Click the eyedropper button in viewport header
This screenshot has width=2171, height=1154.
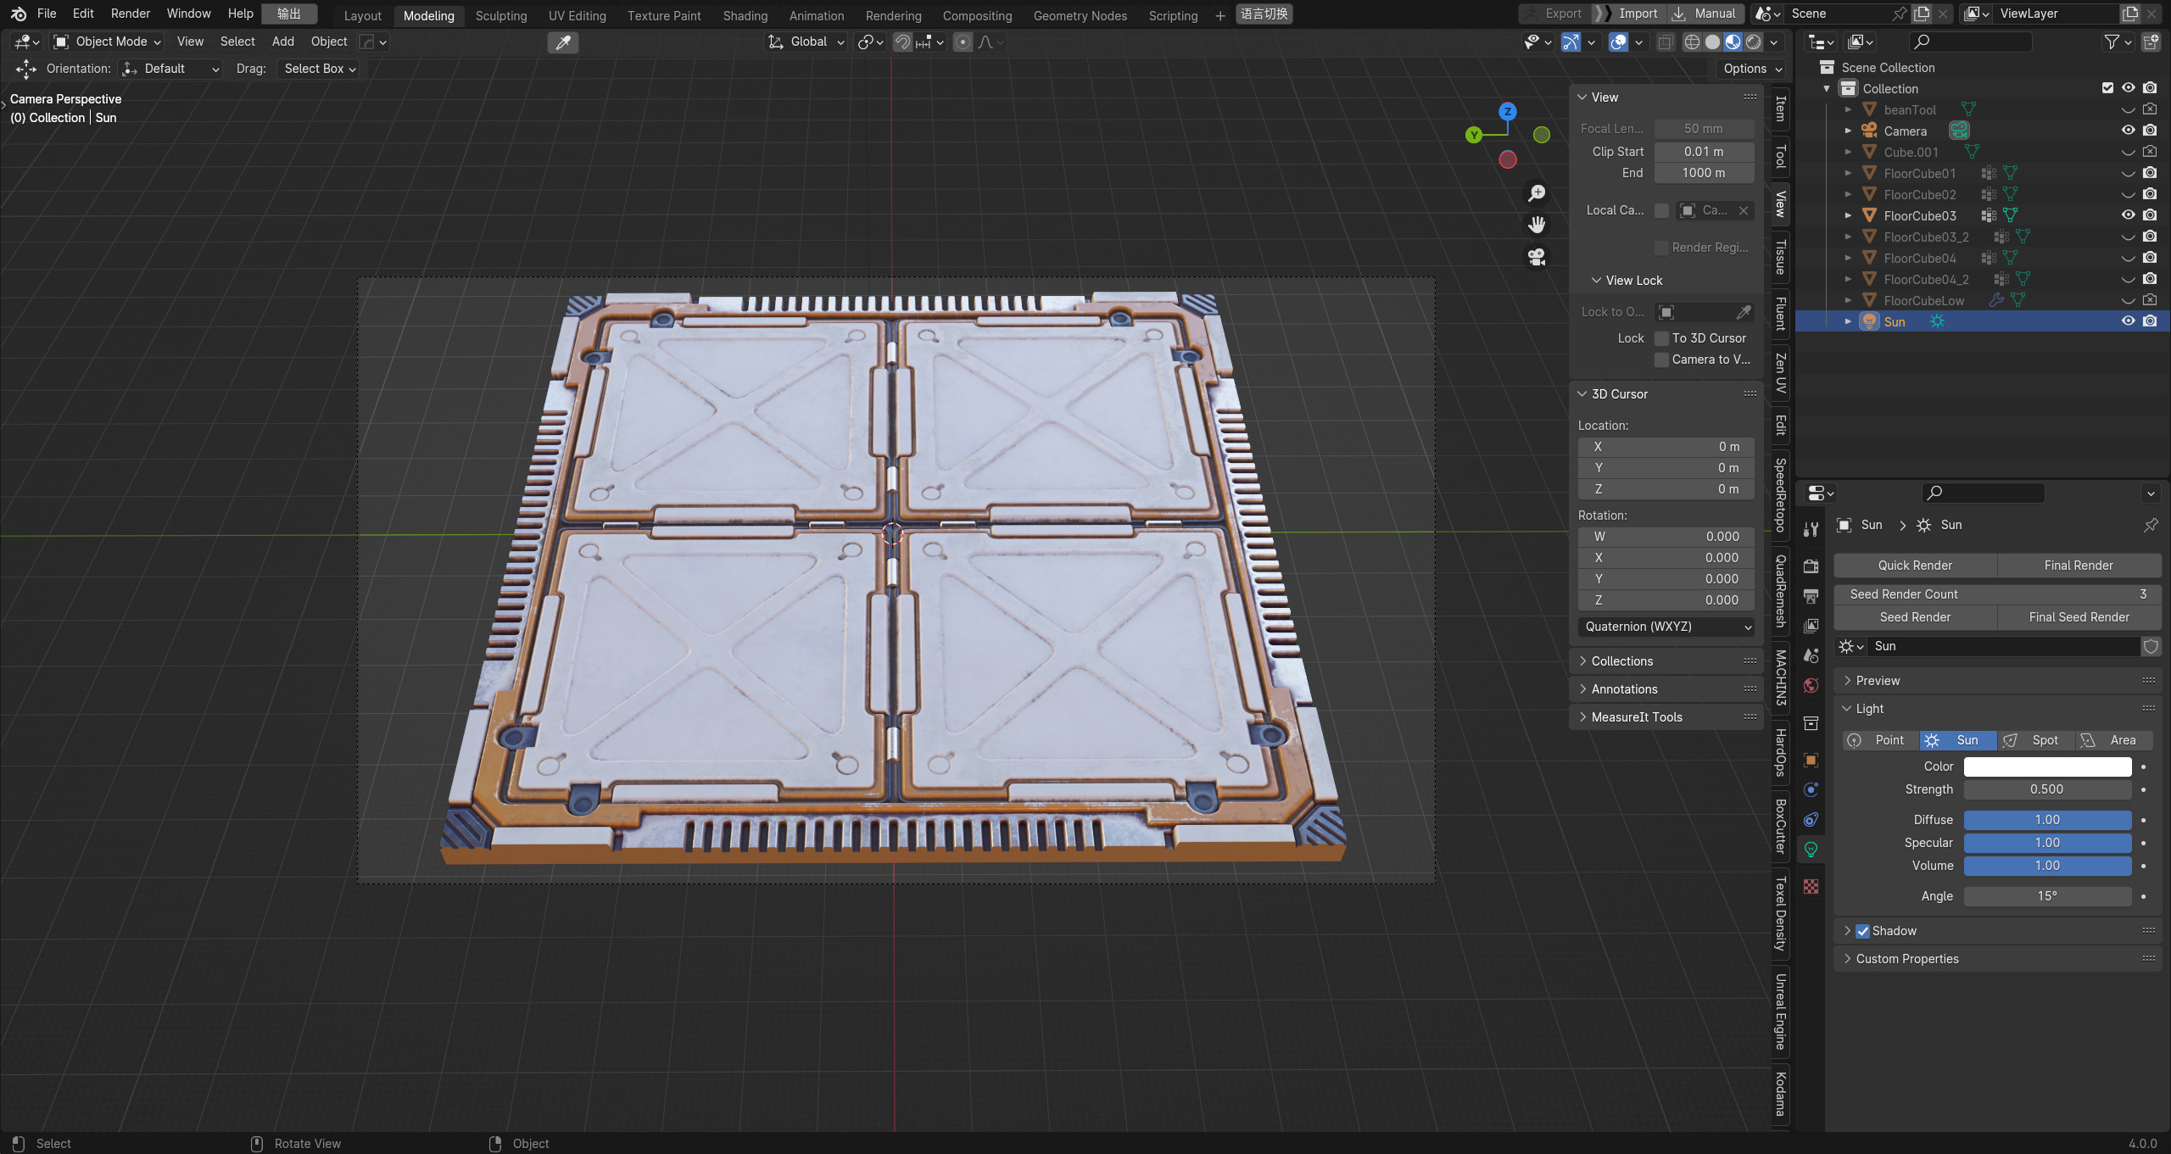tap(563, 42)
